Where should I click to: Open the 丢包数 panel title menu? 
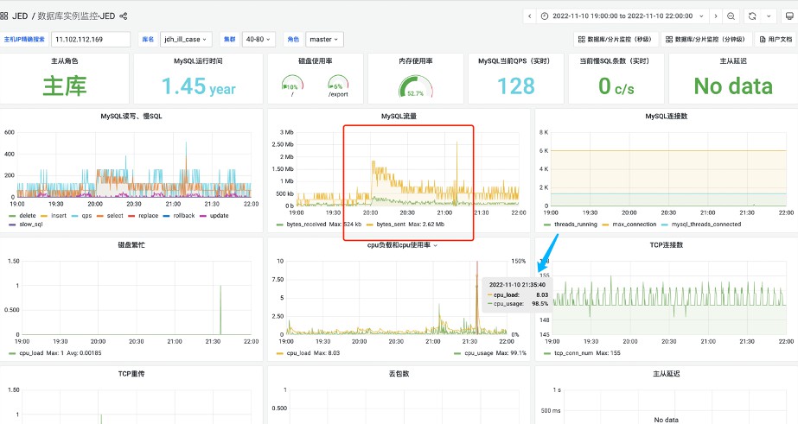point(399,374)
